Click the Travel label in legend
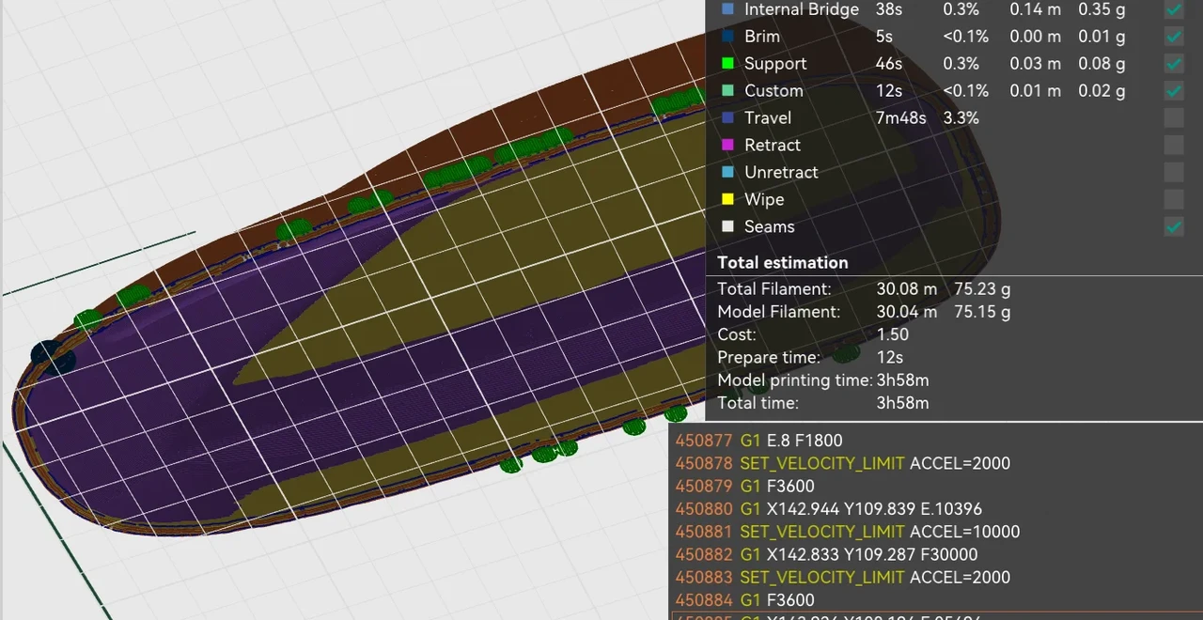The height and width of the screenshot is (620, 1203). tap(768, 118)
